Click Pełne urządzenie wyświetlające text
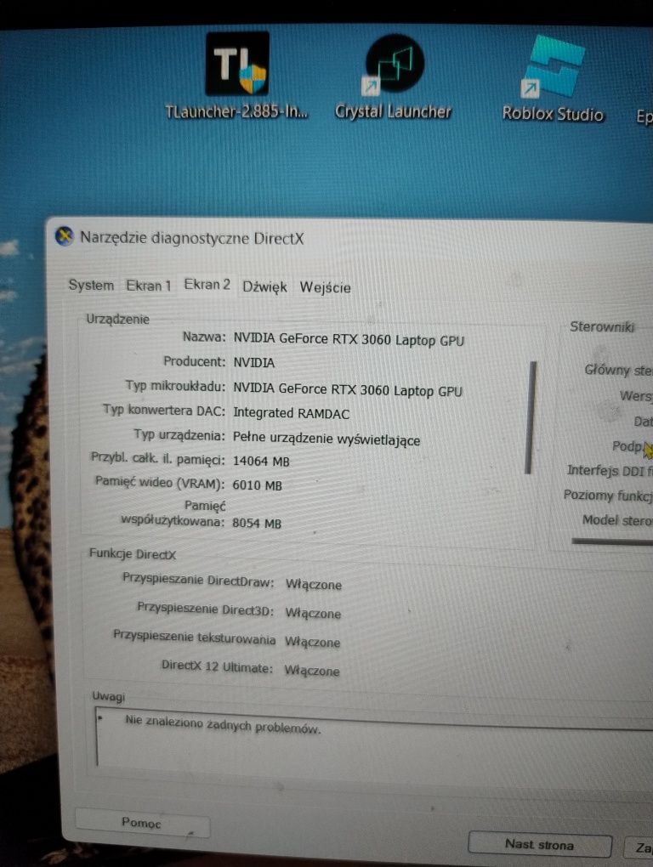Screen dimensions: 653x867 pos(326,439)
